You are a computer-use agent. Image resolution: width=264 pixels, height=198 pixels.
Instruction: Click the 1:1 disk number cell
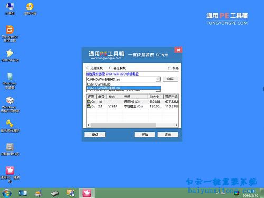click(x=100, y=102)
